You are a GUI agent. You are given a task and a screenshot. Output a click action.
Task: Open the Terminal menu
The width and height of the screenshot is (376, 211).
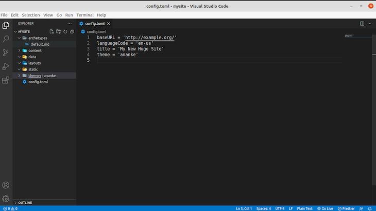pyautogui.click(x=85, y=15)
